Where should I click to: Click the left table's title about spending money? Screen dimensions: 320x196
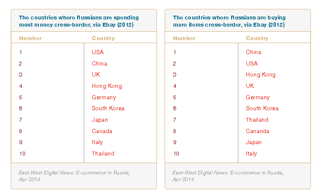pyautogui.click(x=79, y=21)
